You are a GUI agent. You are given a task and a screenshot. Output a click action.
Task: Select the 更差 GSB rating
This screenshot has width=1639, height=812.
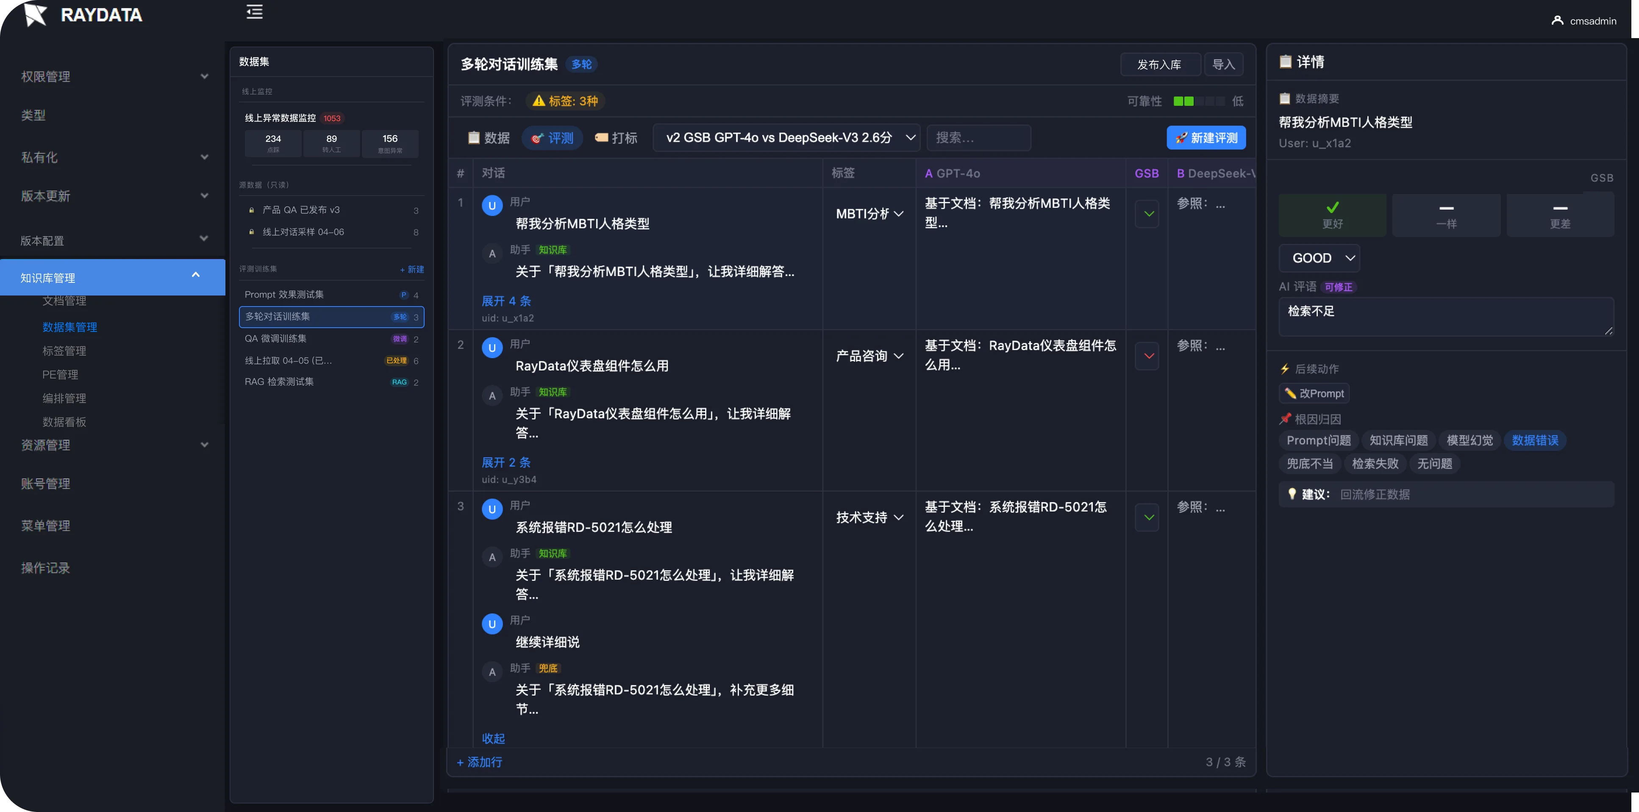[x=1560, y=215]
